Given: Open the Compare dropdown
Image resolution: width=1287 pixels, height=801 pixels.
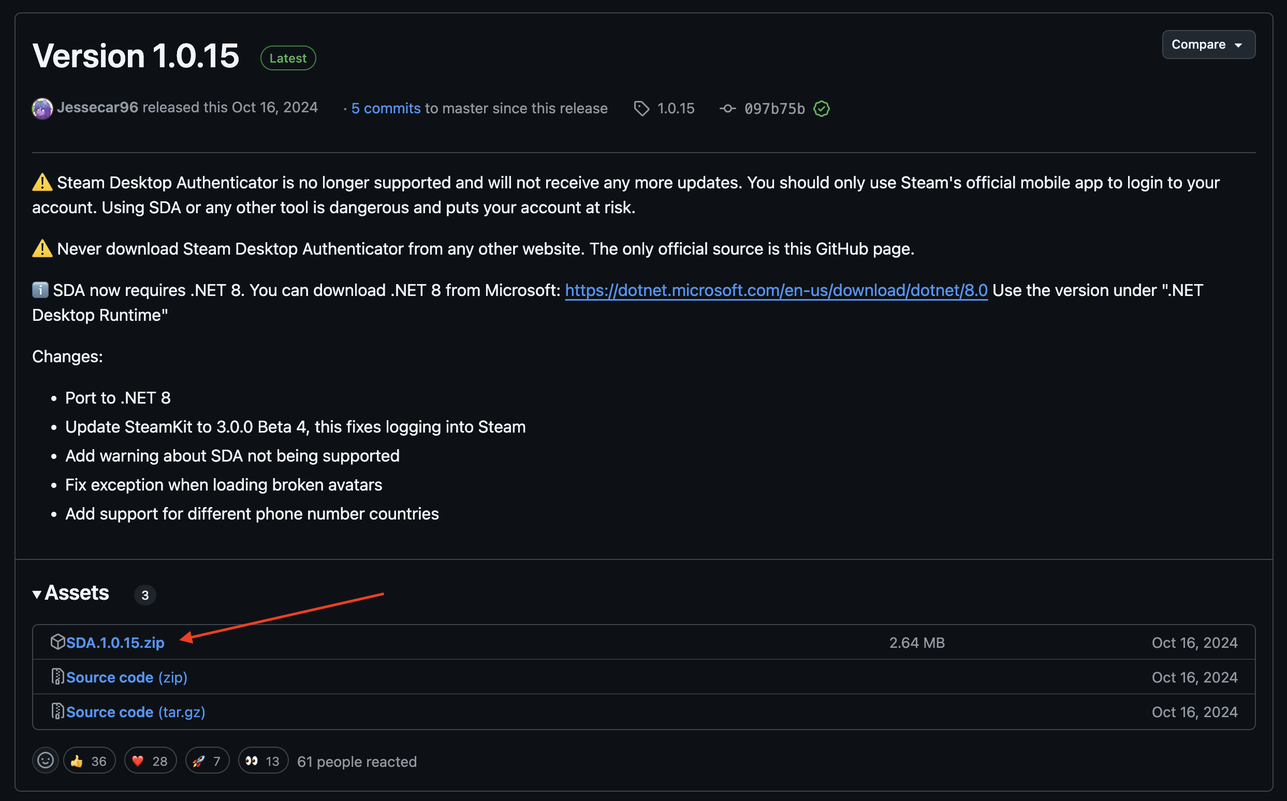Looking at the screenshot, I should click(x=1208, y=44).
